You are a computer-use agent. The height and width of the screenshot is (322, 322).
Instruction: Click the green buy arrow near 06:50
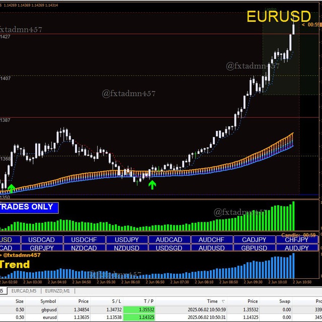pos(152,185)
